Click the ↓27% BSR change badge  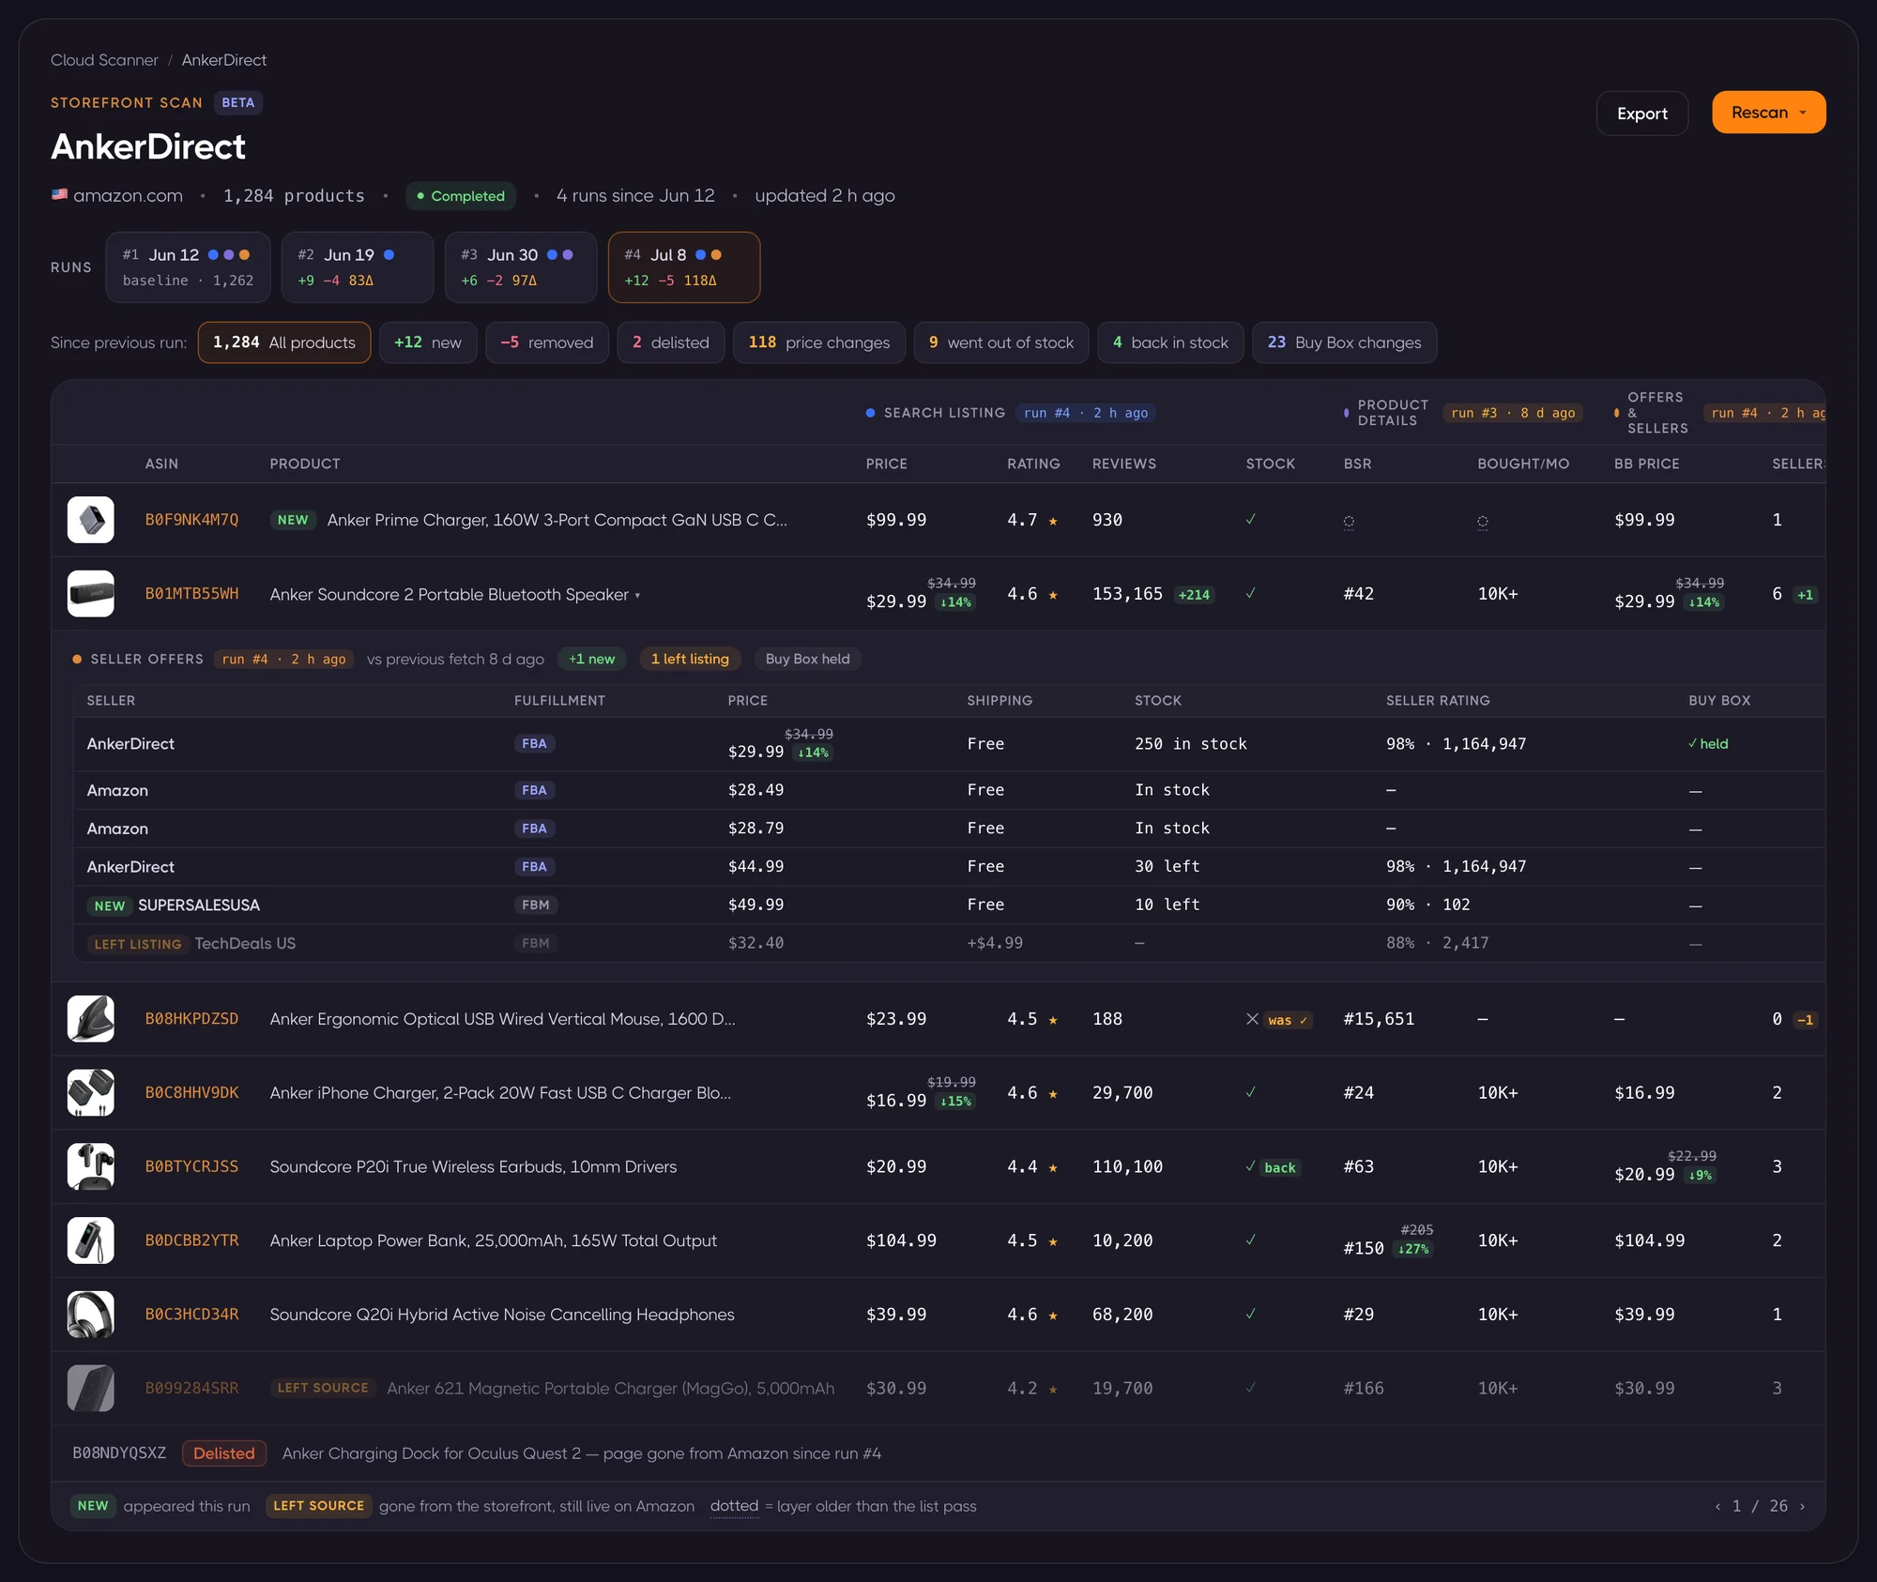pos(1413,1250)
